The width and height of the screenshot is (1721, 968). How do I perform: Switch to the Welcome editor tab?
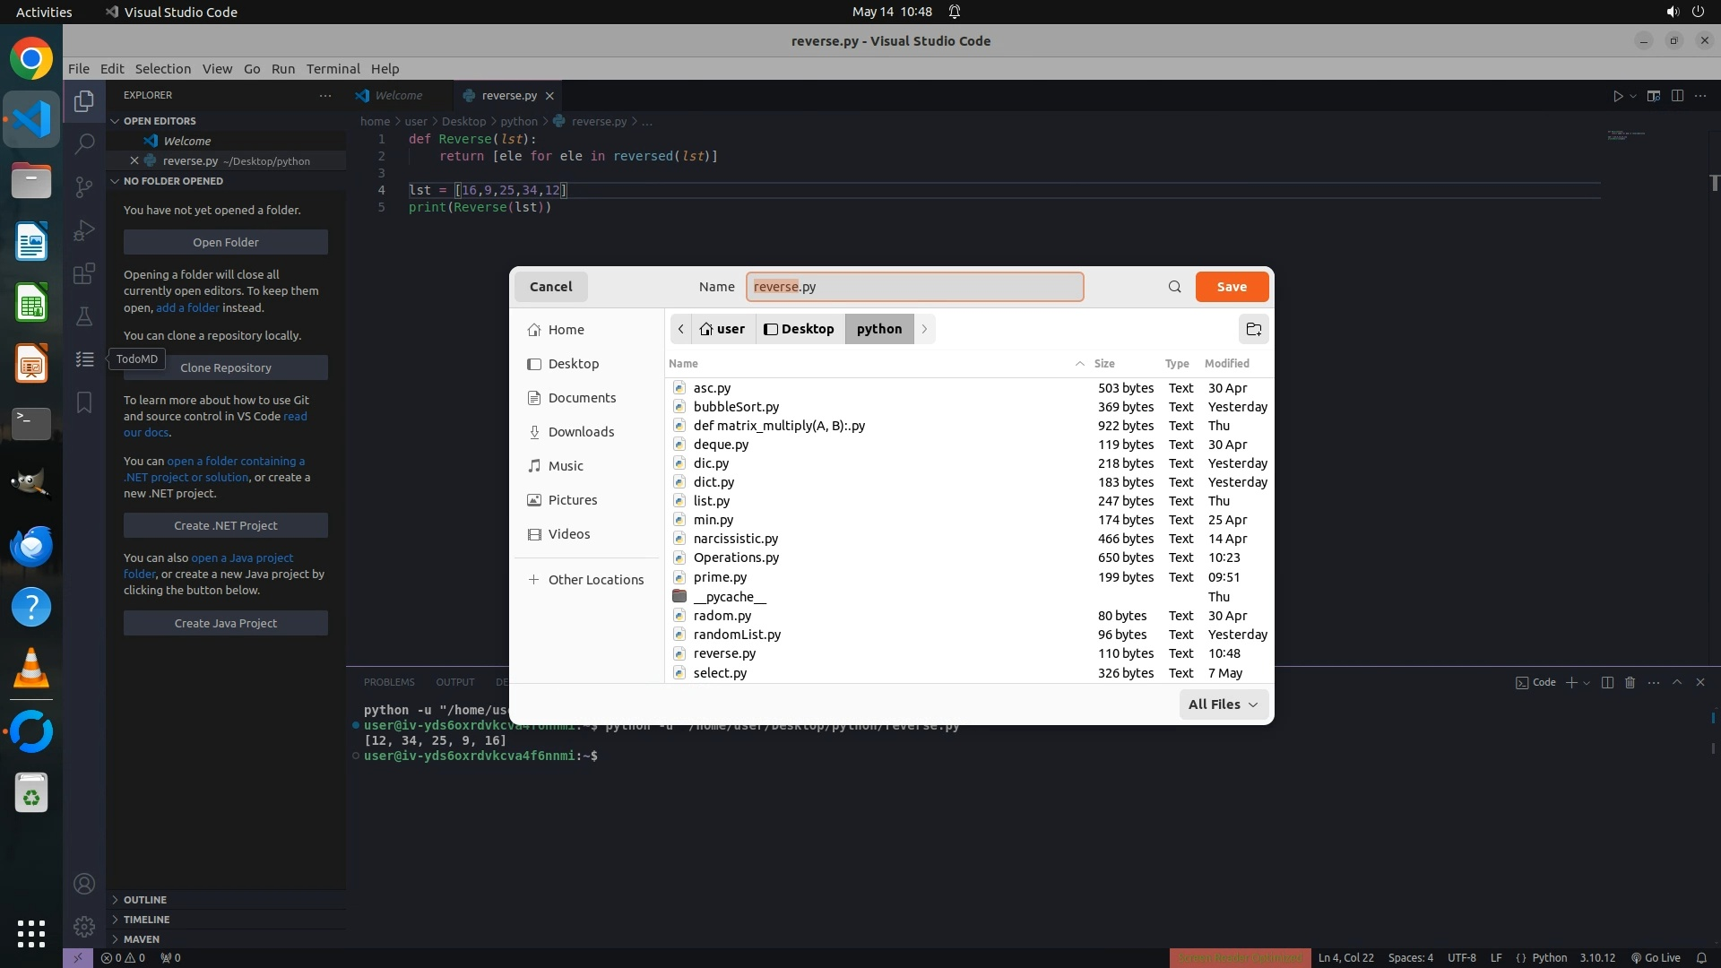coord(398,96)
